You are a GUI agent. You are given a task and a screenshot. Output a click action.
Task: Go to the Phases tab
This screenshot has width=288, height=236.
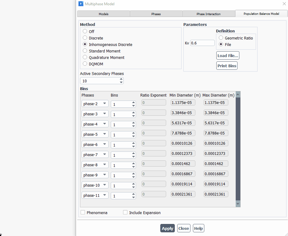click(x=156, y=14)
